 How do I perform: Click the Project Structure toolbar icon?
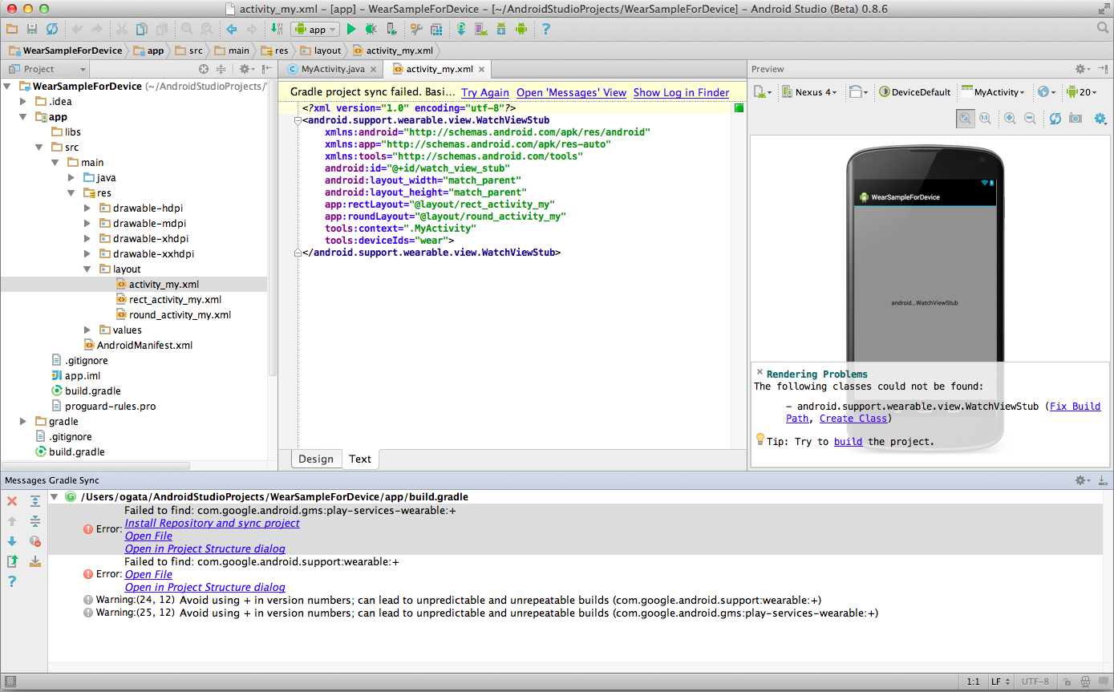[436, 30]
